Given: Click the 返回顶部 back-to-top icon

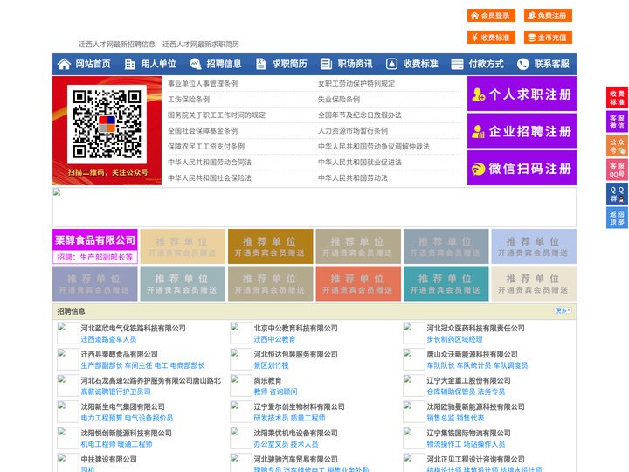Looking at the screenshot, I should 617,218.
